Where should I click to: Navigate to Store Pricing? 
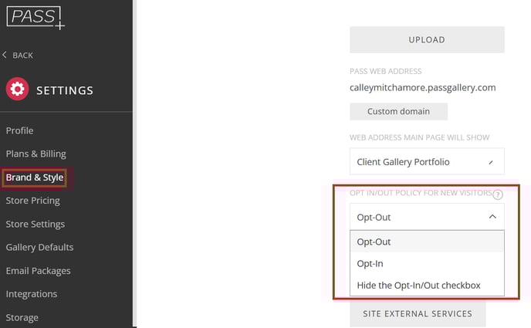pos(33,201)
